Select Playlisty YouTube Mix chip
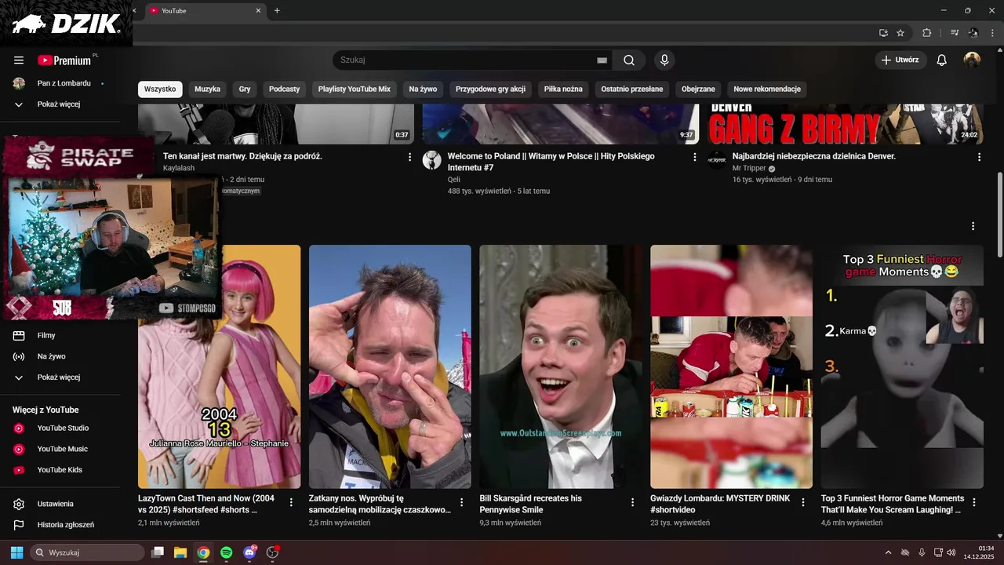 (x=355, y=89)
